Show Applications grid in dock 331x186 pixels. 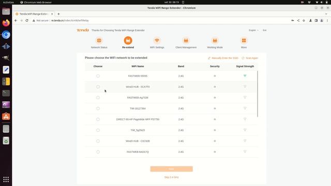click(x=6, y=179)
